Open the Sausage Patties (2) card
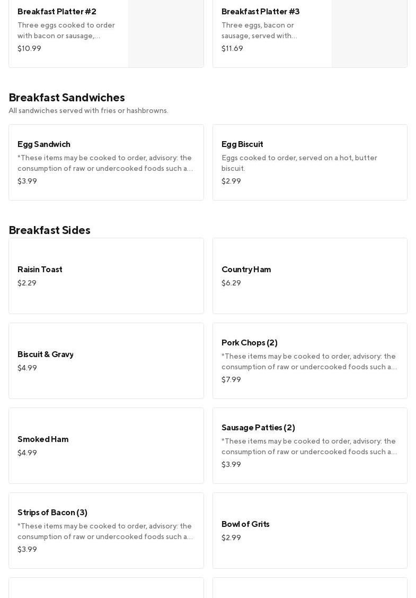The height and width of the screenshot is (598, 416). (309, 446)
